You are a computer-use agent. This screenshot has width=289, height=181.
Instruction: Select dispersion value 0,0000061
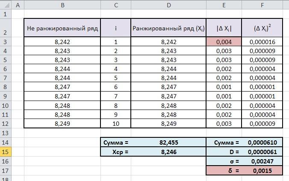click(262, 152)
